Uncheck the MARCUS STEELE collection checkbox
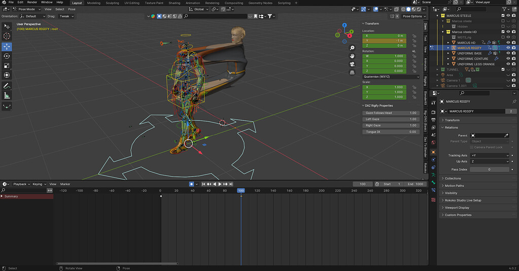Screen dimensions: 519x271 point(503,16)
